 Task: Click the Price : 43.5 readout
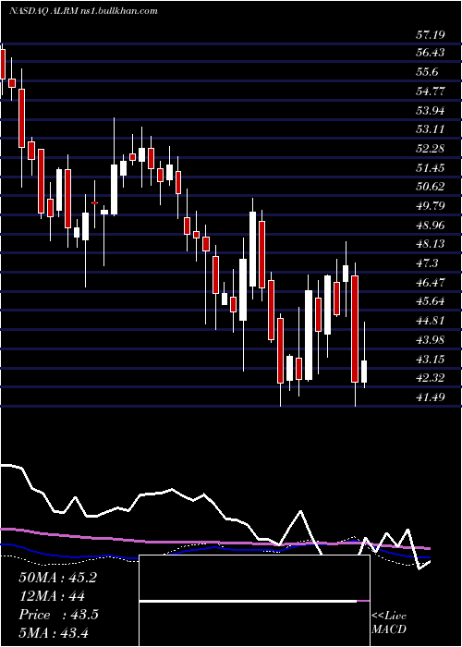(58, 615)
